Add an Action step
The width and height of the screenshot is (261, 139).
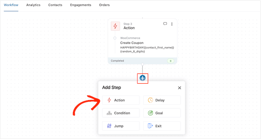(121, 100)
